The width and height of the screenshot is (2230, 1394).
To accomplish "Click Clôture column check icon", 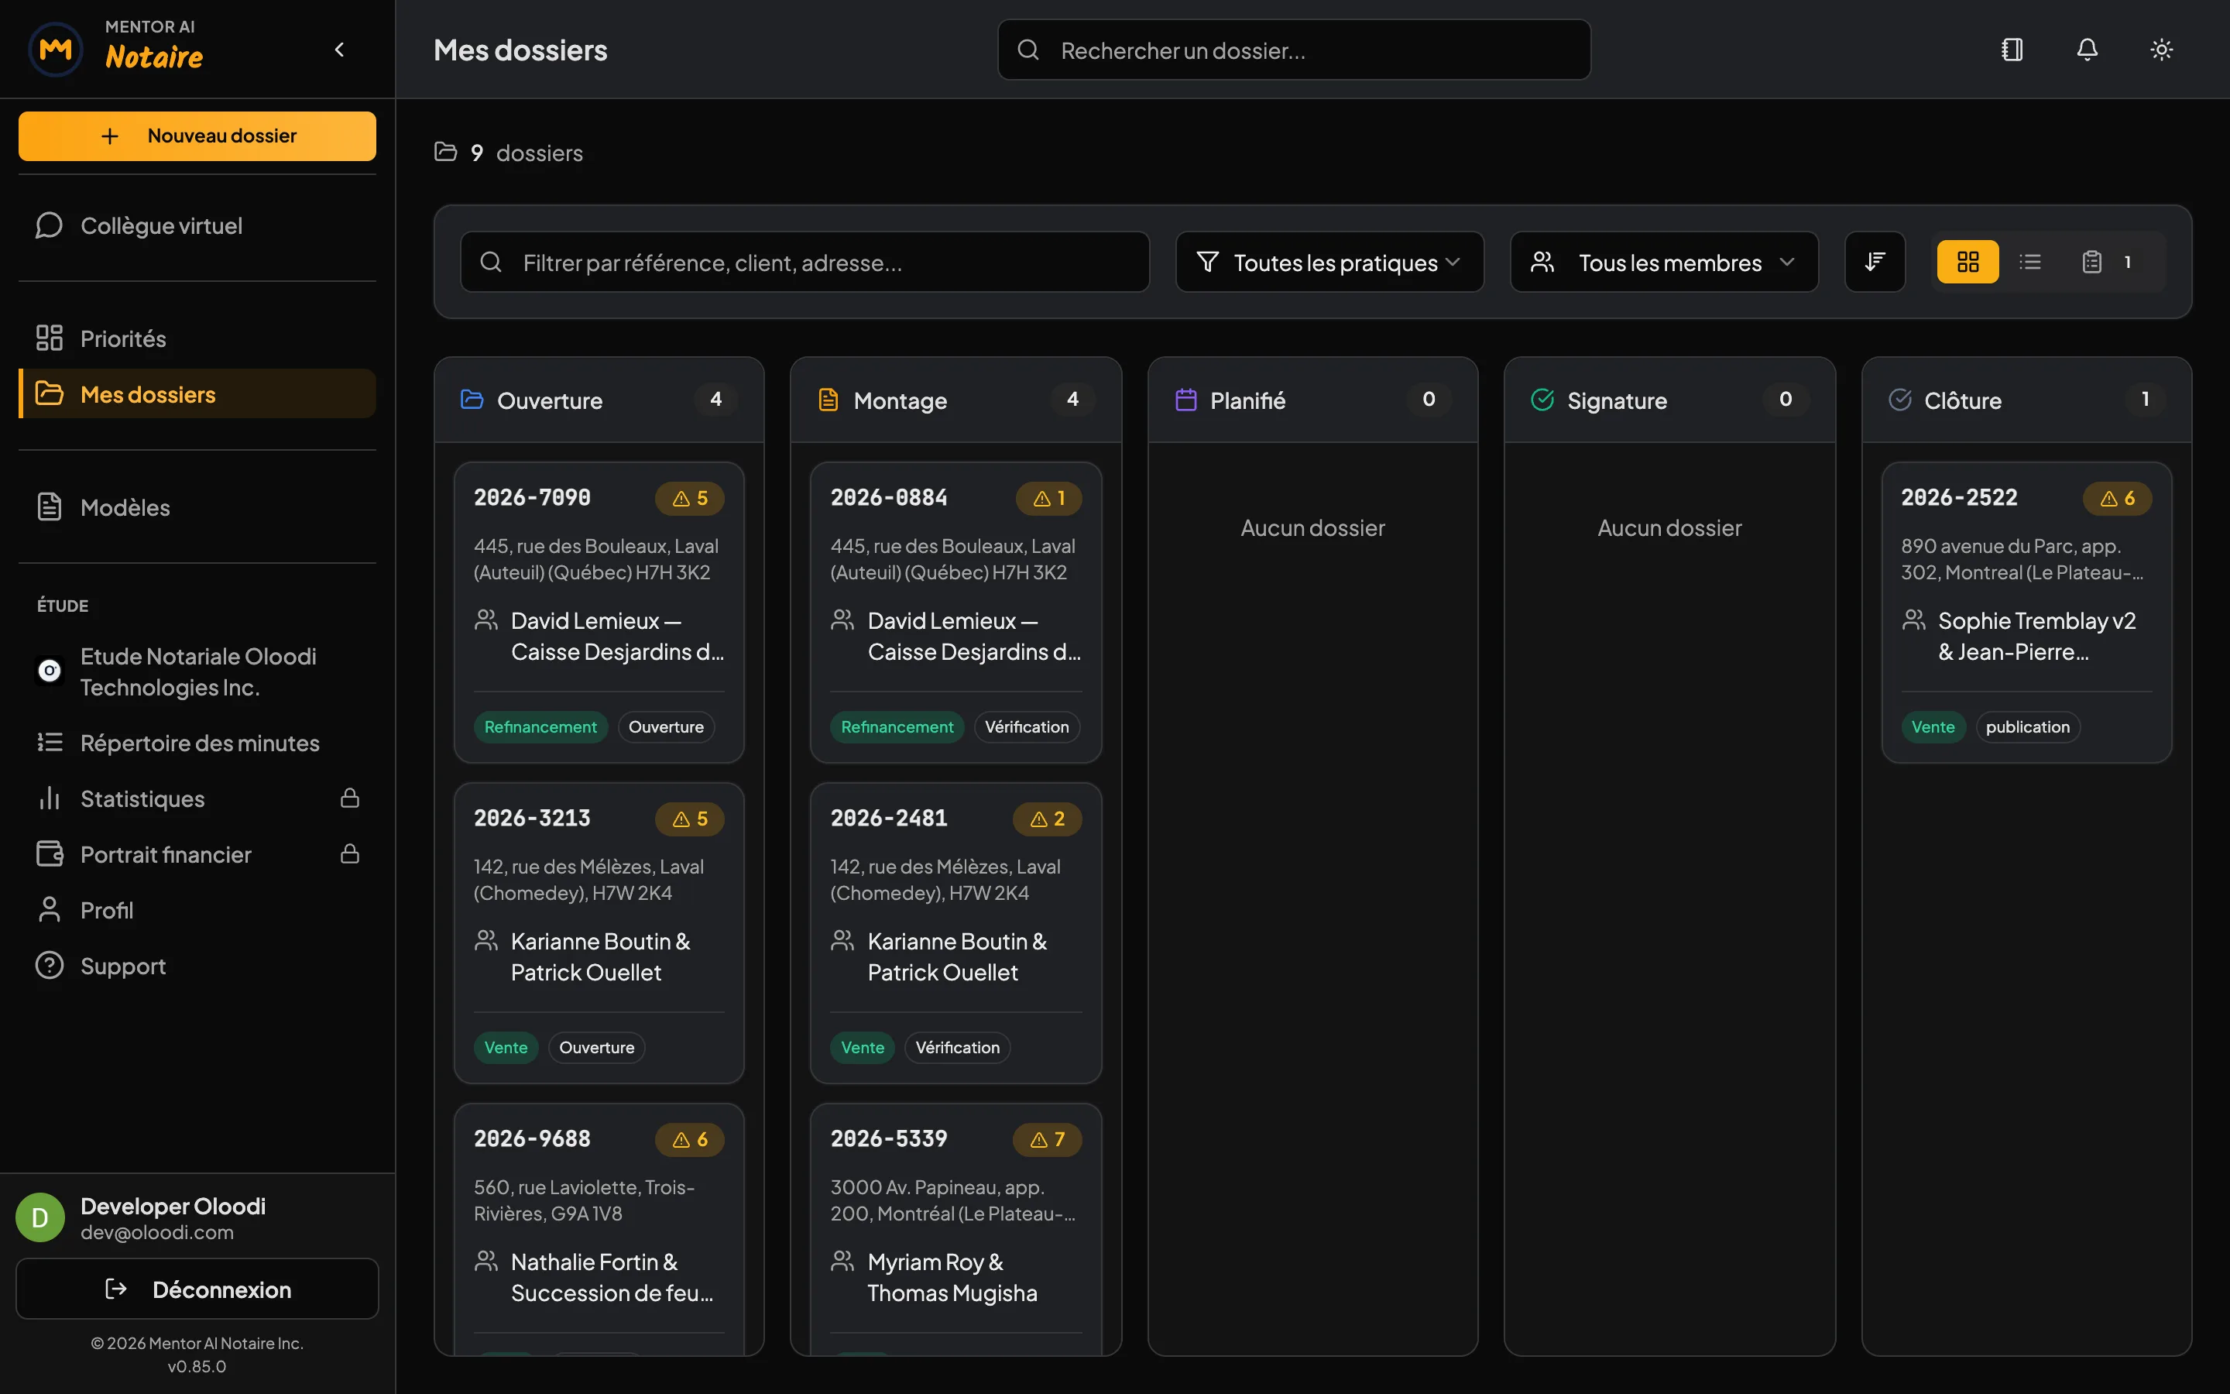I will pos(1900,400).
